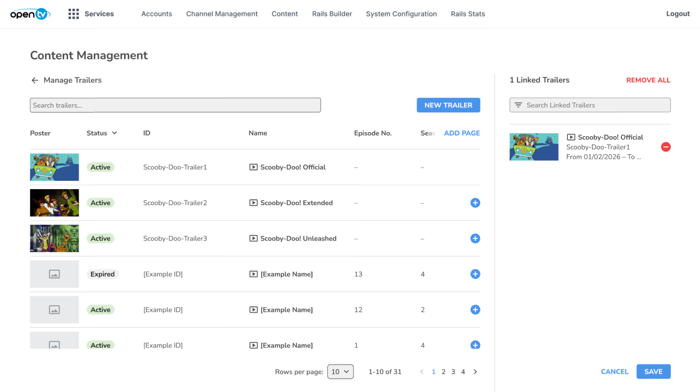The width and height of the screenshot is (700, 392).
Task: Go back using Manage Trailers arrow
Action: [x=35, y=80]
